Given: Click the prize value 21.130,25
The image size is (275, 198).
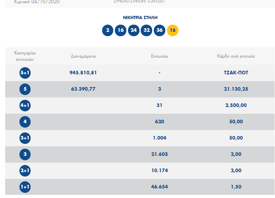Looking at the screenshot, I should [x=236, y=89].
